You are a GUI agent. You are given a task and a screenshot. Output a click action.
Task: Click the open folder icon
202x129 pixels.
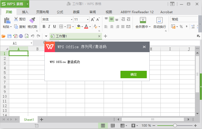click(4, 36)
